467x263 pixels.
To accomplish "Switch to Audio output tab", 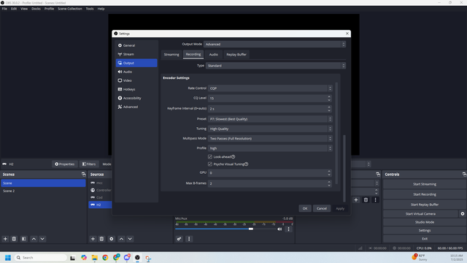I will click(214, 55).
